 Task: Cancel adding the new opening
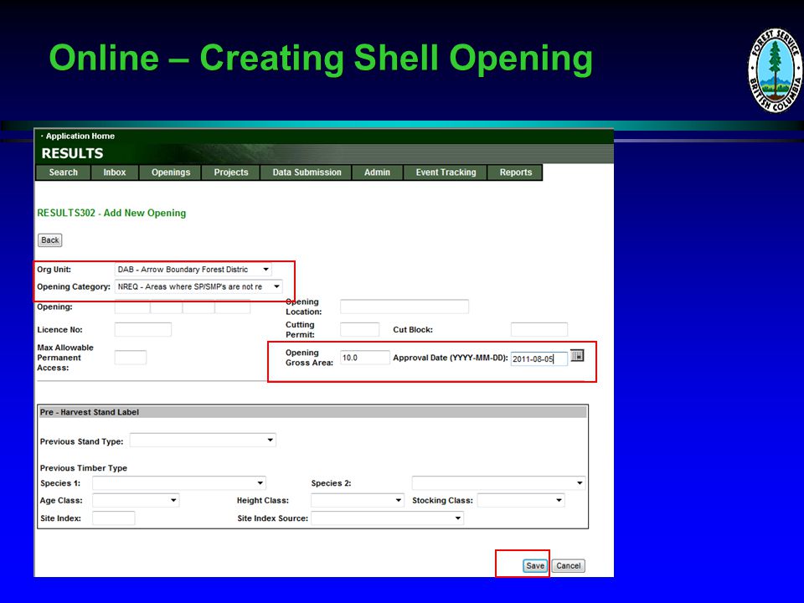(x=568, y=565)
